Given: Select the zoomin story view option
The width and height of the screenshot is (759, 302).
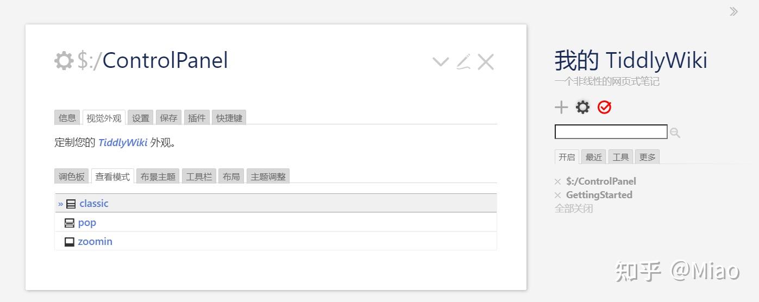Looking at the screenshot, I should point(95,242).
